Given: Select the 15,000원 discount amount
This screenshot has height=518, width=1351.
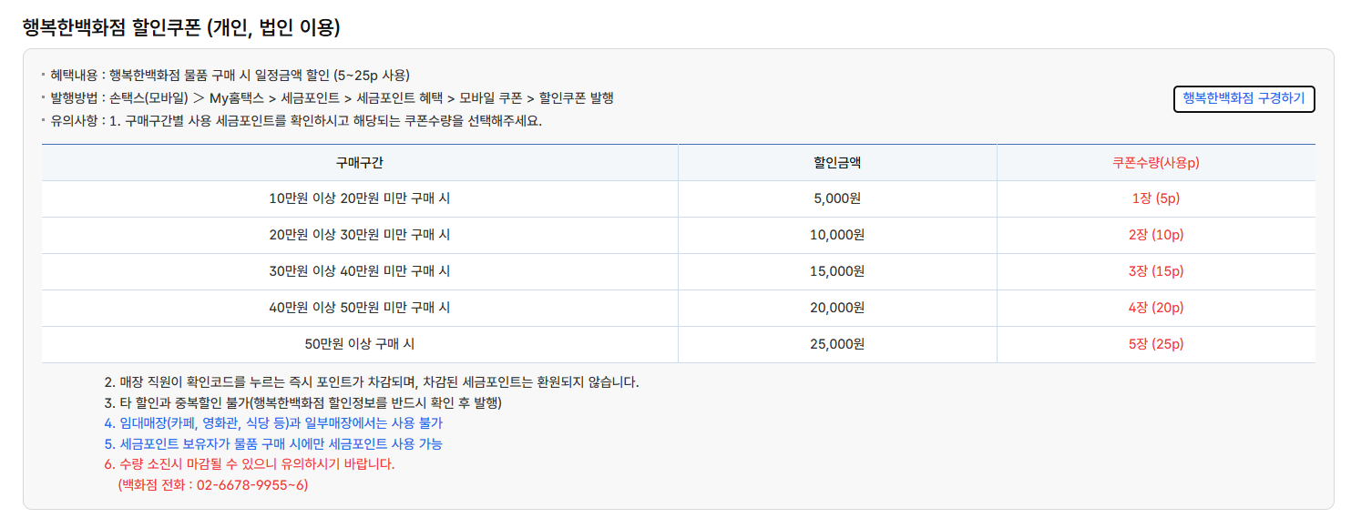Looking at the screenshot, I should click(x=837, y=271).
